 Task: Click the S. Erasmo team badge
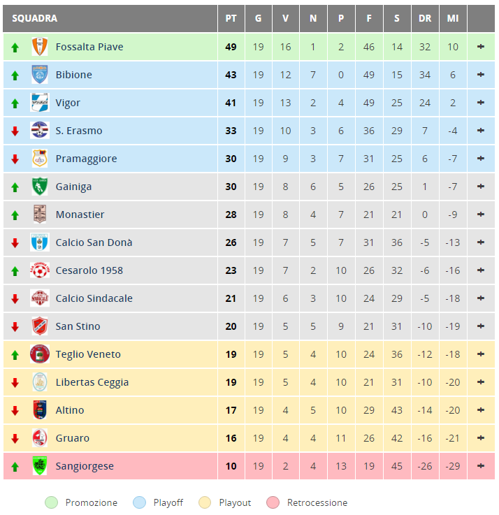(40, 131)
